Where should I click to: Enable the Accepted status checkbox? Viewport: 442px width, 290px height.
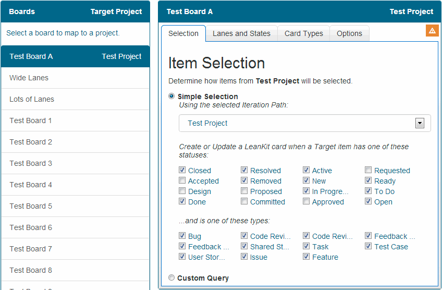coord(182,180)
